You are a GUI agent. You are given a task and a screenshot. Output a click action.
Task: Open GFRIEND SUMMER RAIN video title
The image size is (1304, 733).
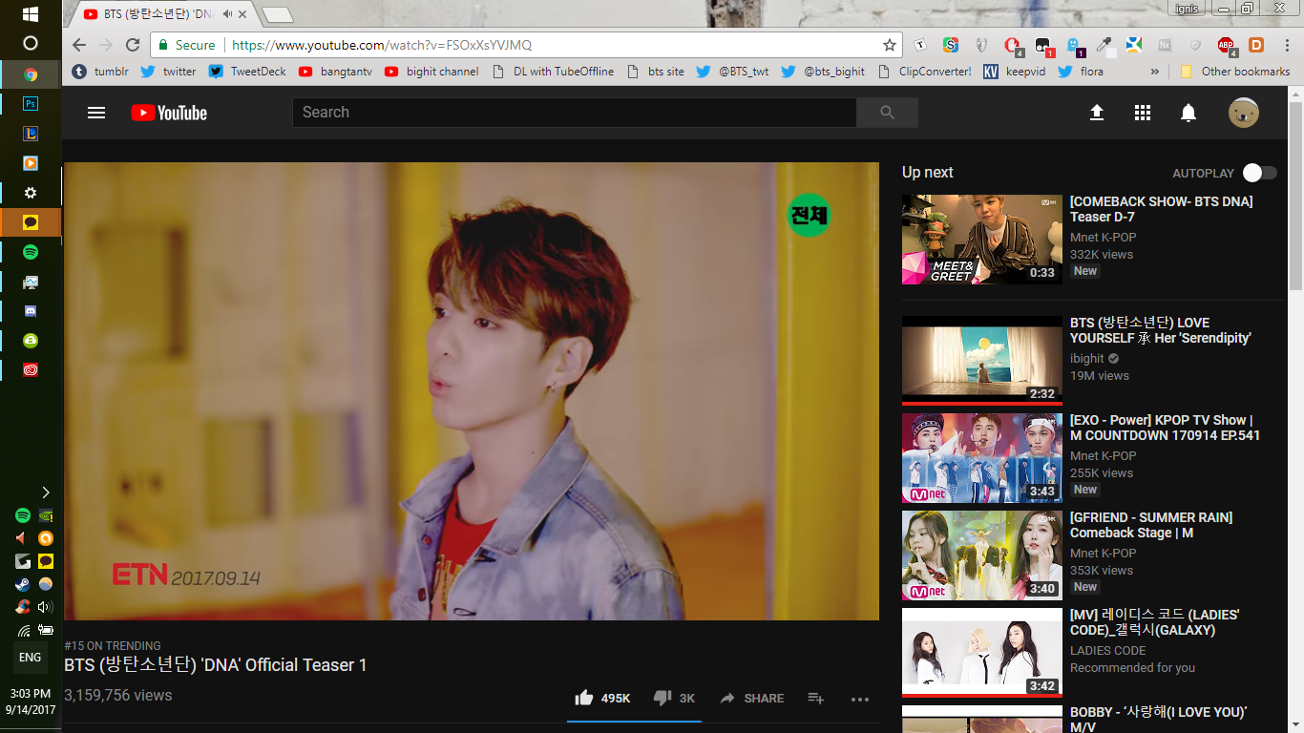pos(1151,525)
